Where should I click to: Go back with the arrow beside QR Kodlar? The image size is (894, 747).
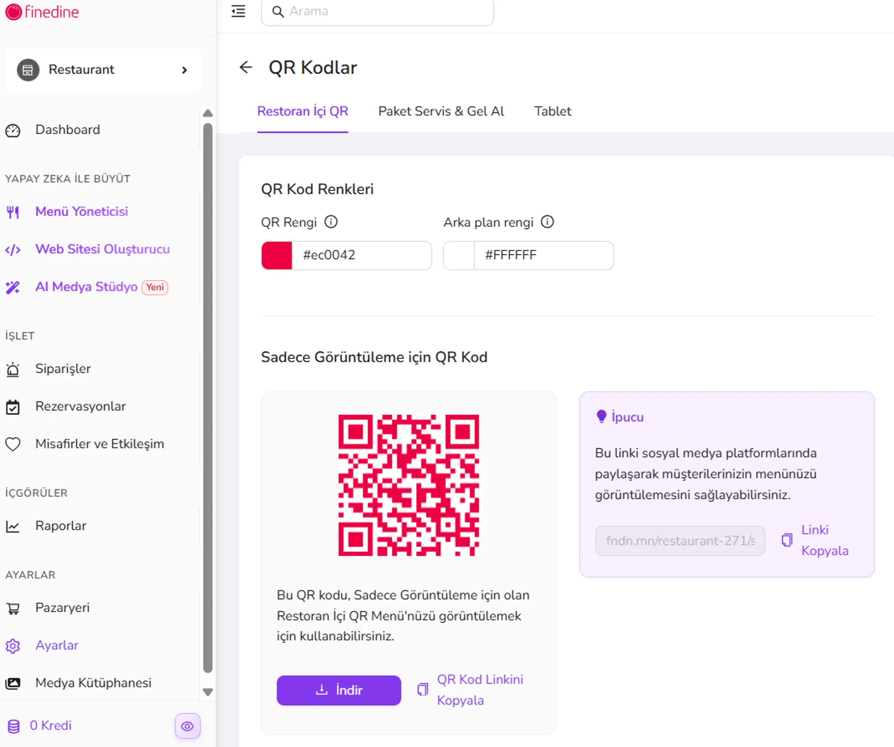[x=245, y=67]
